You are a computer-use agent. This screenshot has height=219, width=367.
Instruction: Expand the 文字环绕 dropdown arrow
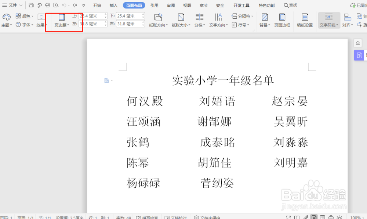(337, 25)
